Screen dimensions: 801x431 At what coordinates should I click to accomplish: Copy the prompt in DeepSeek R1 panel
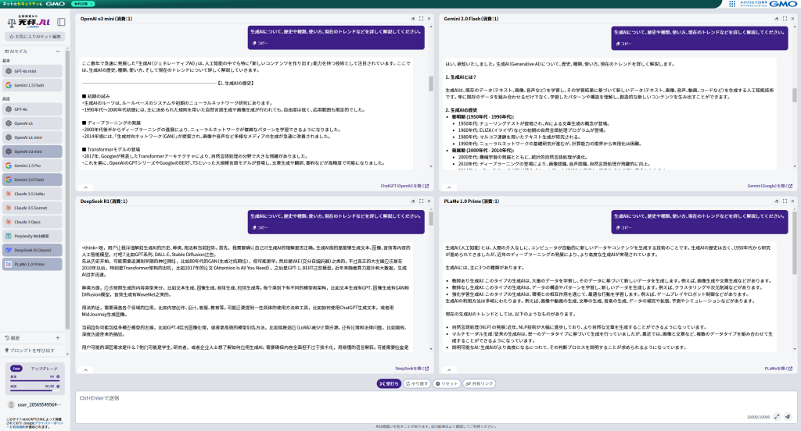point(260,227)
